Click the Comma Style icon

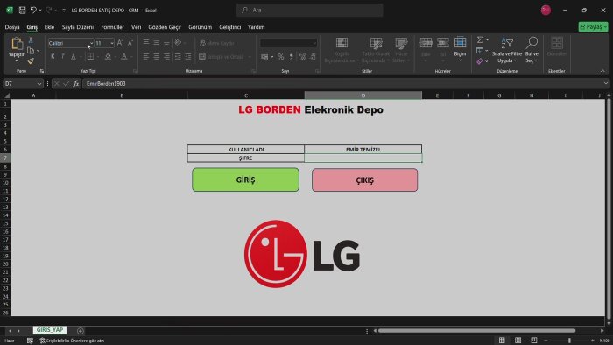[292, 57]
